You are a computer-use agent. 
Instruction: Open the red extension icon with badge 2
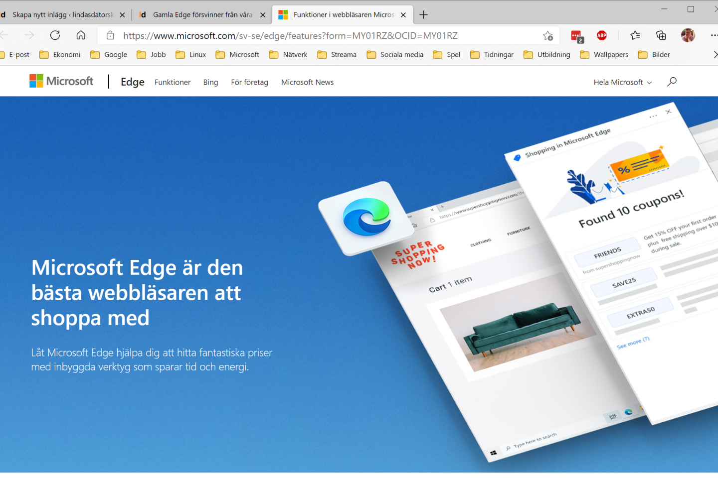click(x=577, y=36)
